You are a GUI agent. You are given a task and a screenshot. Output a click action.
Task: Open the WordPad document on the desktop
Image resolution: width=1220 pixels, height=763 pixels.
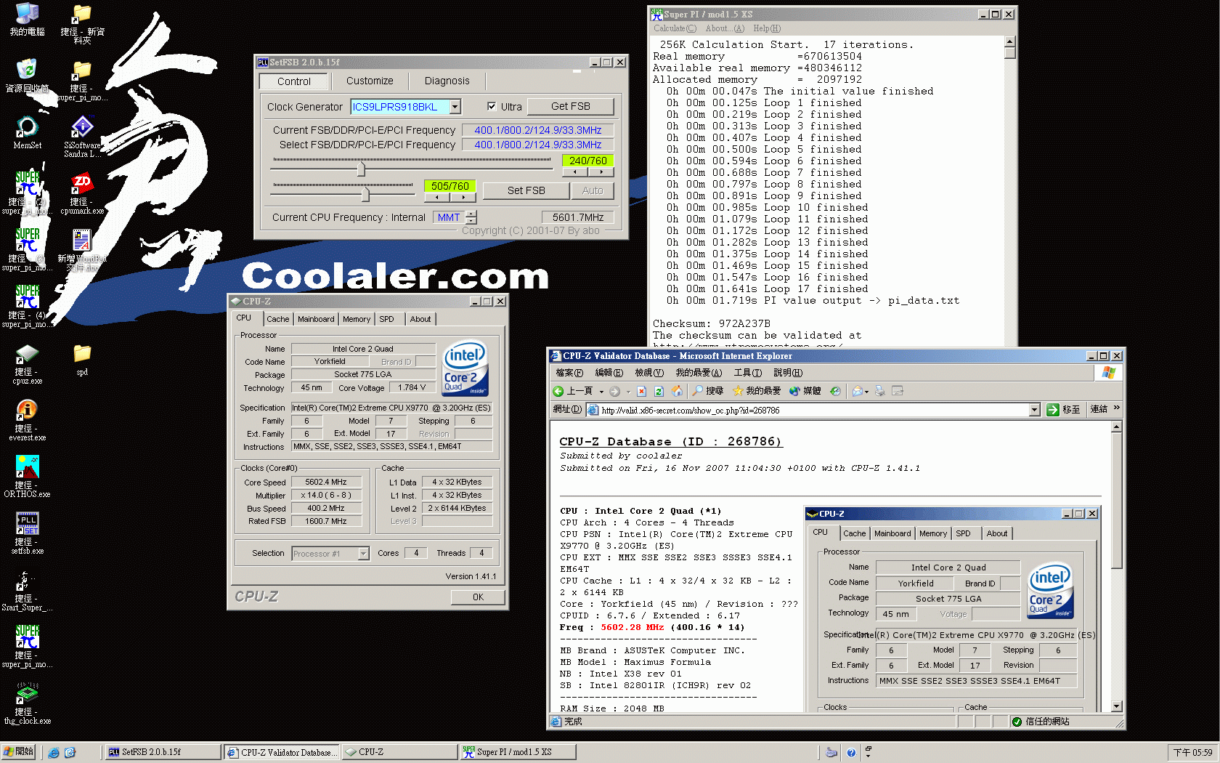pyautogui.click(x=82, y=250)
